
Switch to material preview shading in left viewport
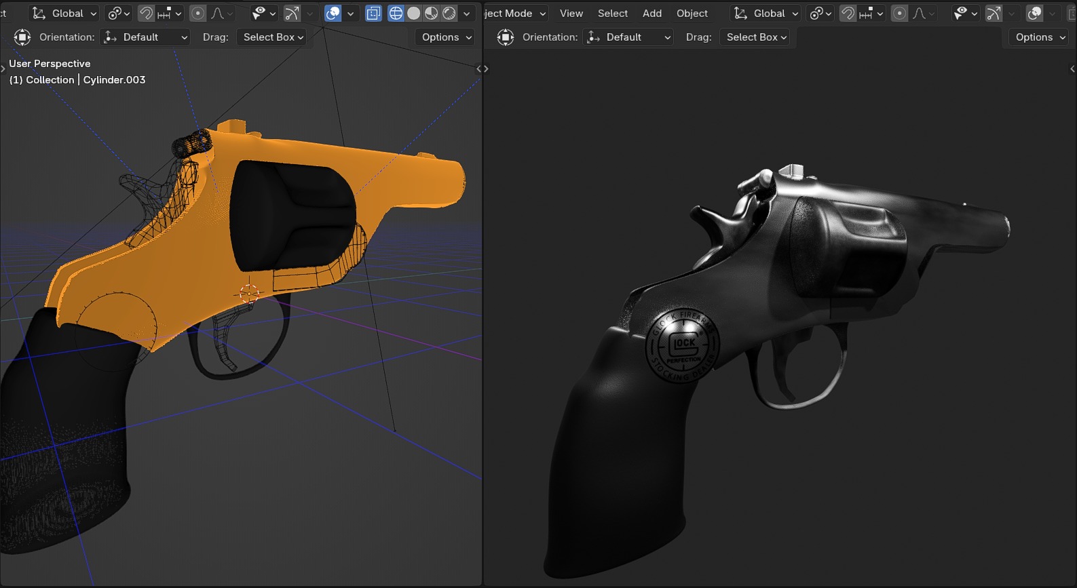431,14
